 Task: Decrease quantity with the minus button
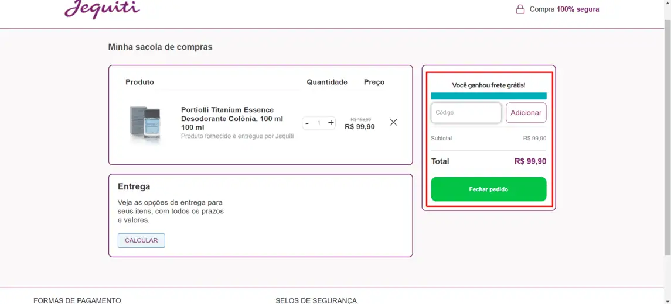tap(307, 123)
